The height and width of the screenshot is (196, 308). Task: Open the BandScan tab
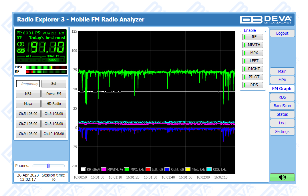coord(282,106)
